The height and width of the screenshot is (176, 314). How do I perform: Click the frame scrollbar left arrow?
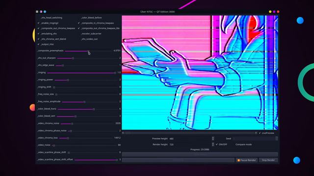(123, 133)
